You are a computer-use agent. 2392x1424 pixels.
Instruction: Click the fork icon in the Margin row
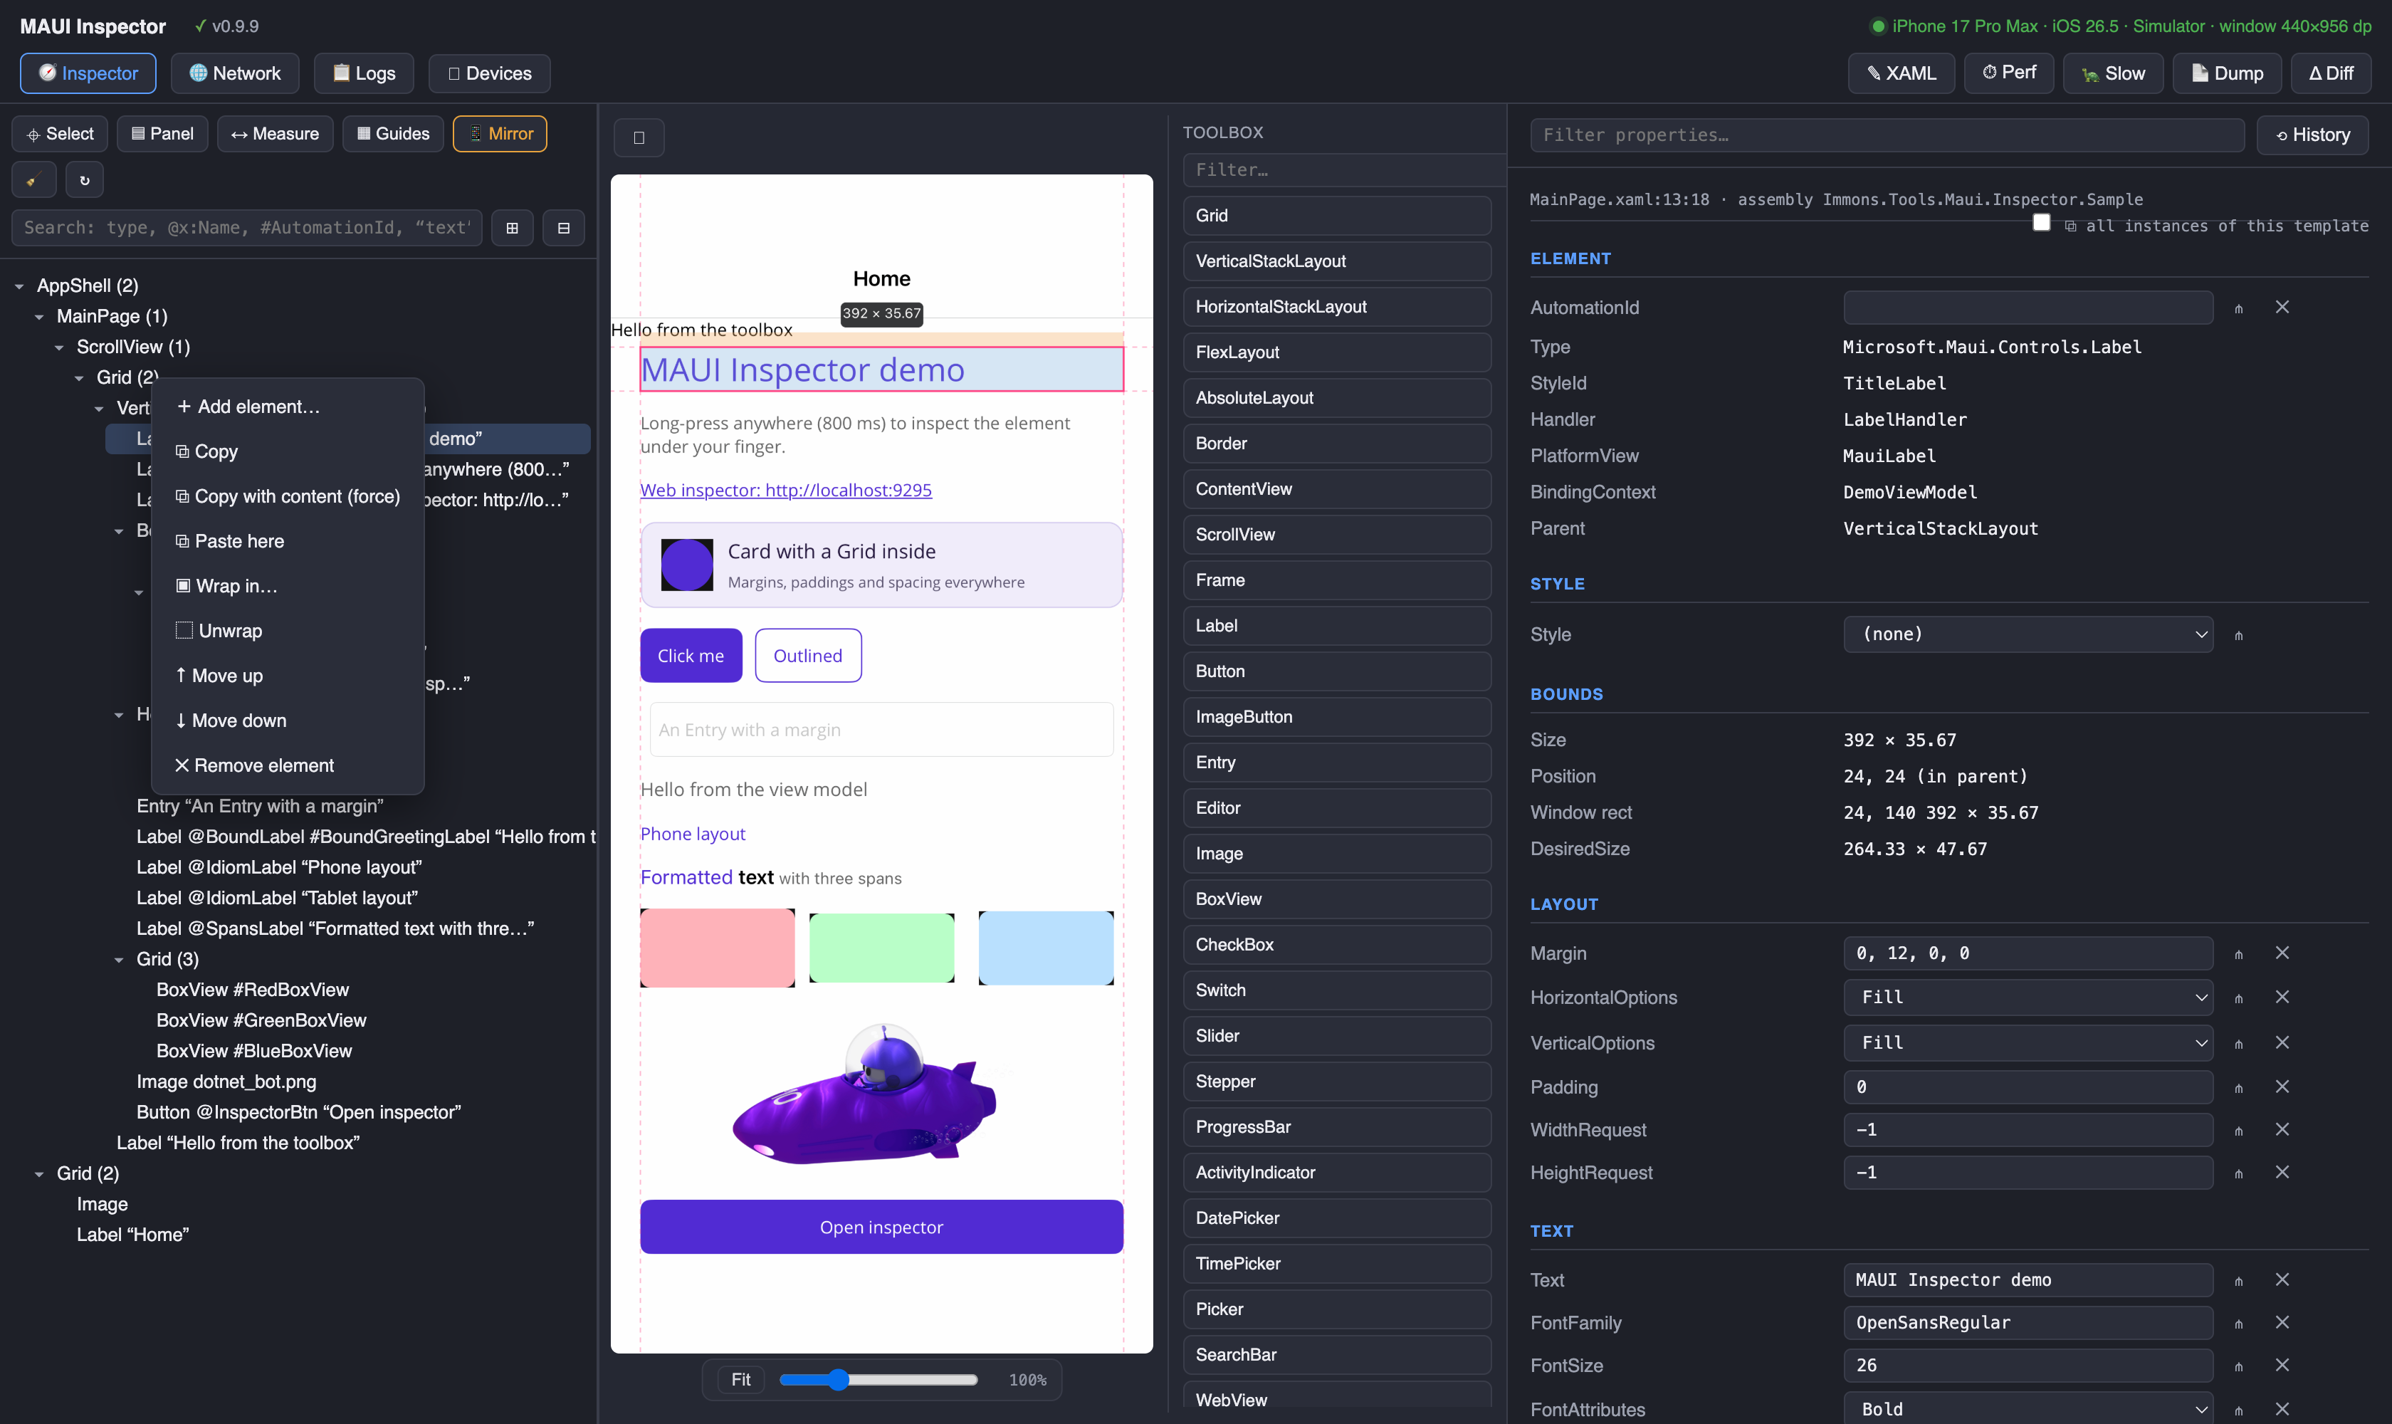pyautogui.click(x=2238, y=954)
